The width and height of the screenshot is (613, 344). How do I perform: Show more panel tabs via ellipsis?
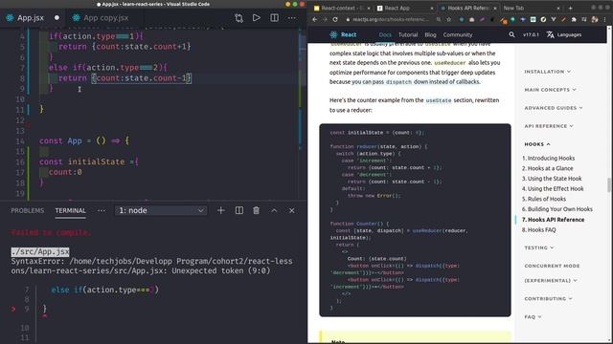pyautogui.click(x=102, y=210)
